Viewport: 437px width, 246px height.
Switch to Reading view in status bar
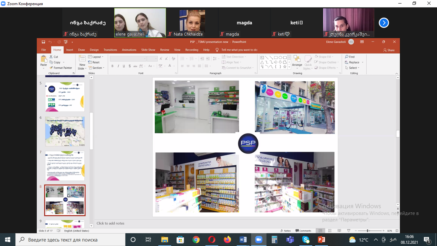[339, 231]
